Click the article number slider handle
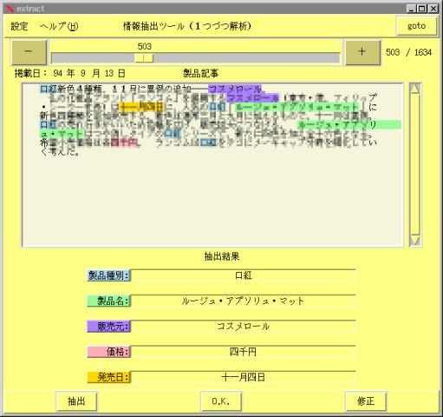This screenshot has width=443, height=417. 144,58
